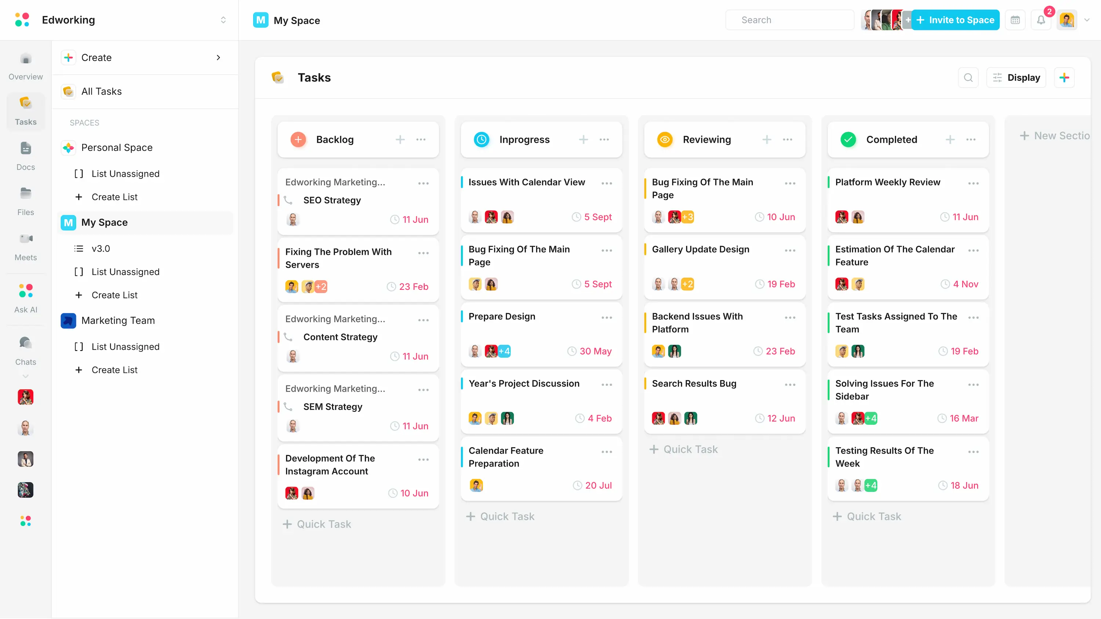The height and width of the screenshot is (619, 1101).
Task: Expand the Edworking workspace switcher
Action: [223, 20]
